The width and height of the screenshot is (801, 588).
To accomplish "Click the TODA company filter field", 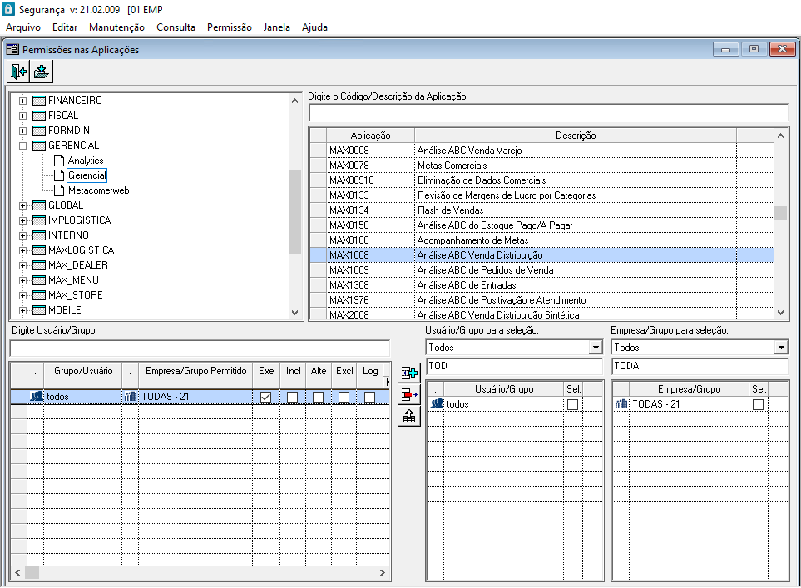I will click(x=700, y=366).
